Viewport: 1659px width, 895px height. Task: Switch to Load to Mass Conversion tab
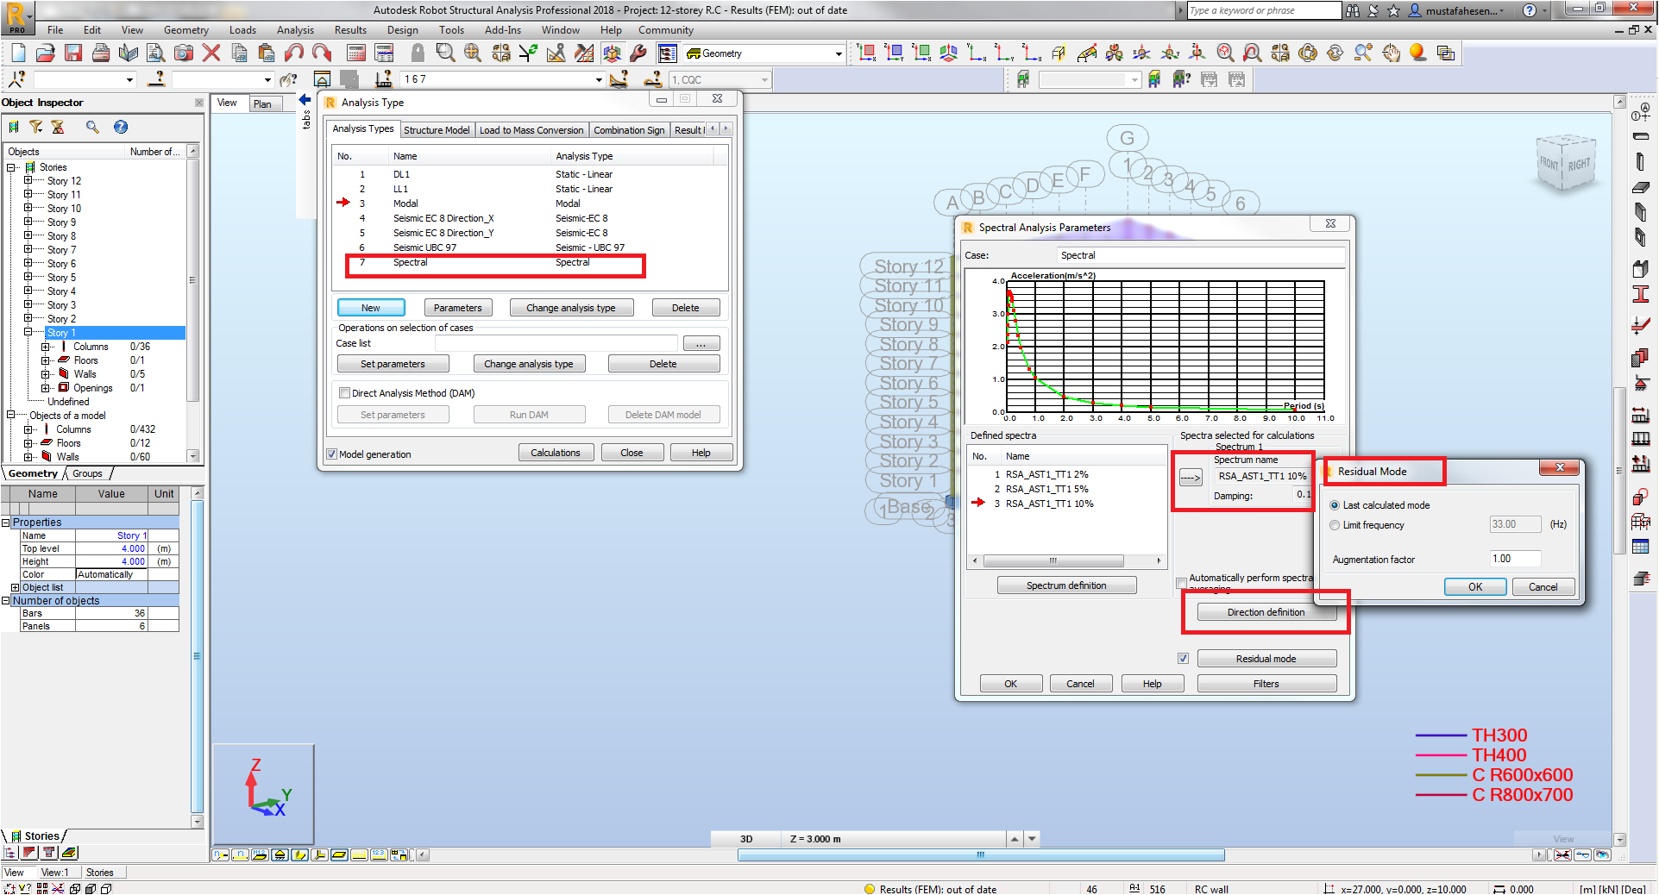531,130
